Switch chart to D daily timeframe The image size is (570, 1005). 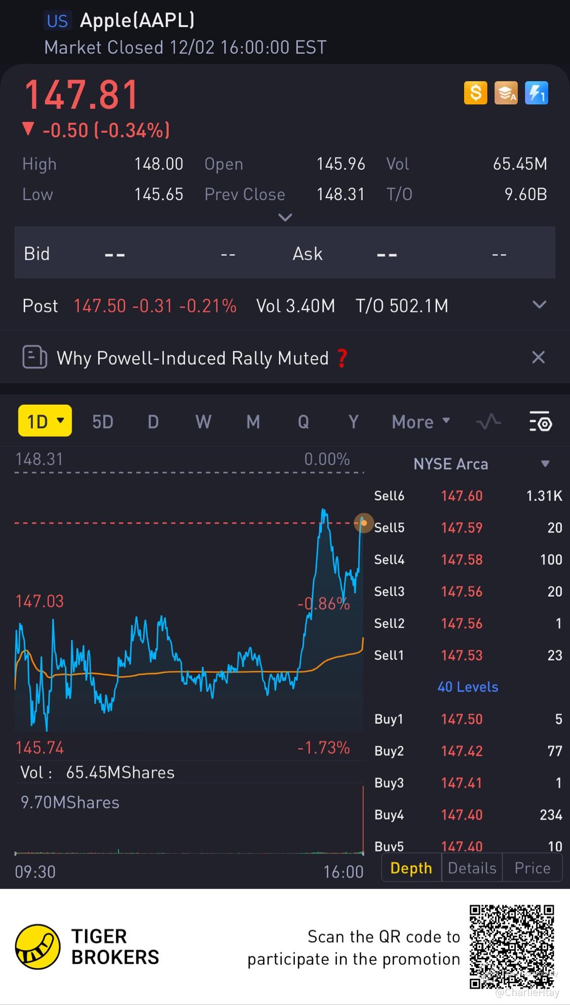tap(153, 421)
